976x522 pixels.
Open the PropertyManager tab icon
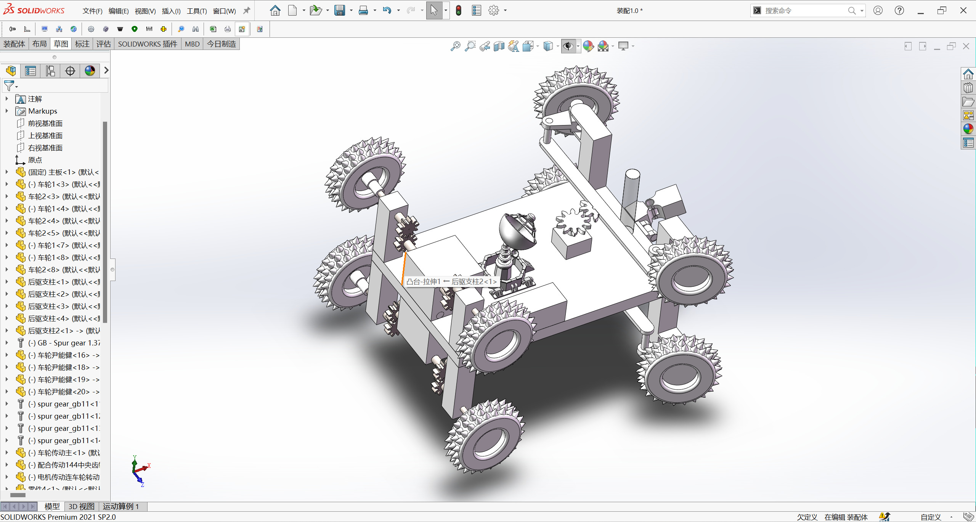30,71
